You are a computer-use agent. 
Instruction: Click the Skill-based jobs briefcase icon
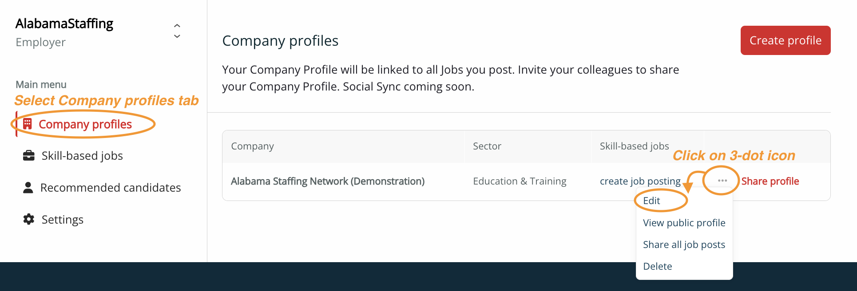(29, 156)
